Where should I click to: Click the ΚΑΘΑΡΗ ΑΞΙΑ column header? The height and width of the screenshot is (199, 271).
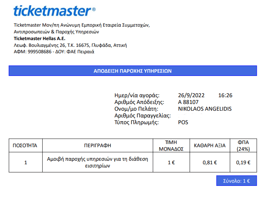(x=210, y=145)
